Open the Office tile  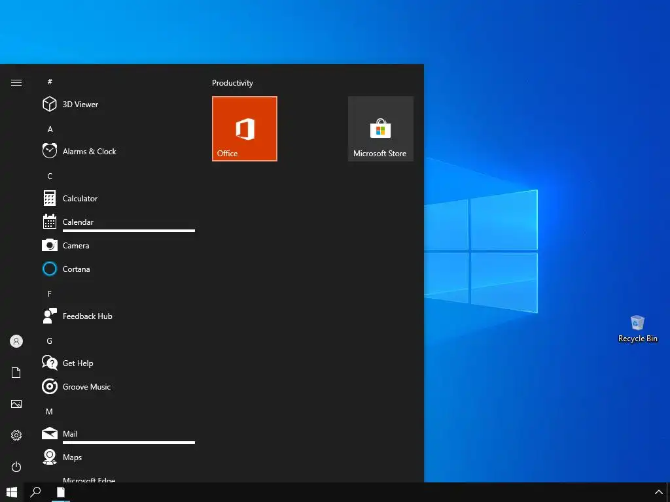point(245,129)
